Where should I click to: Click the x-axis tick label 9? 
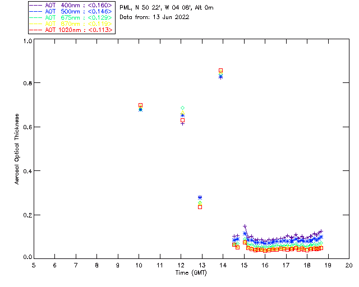[118, 265]
